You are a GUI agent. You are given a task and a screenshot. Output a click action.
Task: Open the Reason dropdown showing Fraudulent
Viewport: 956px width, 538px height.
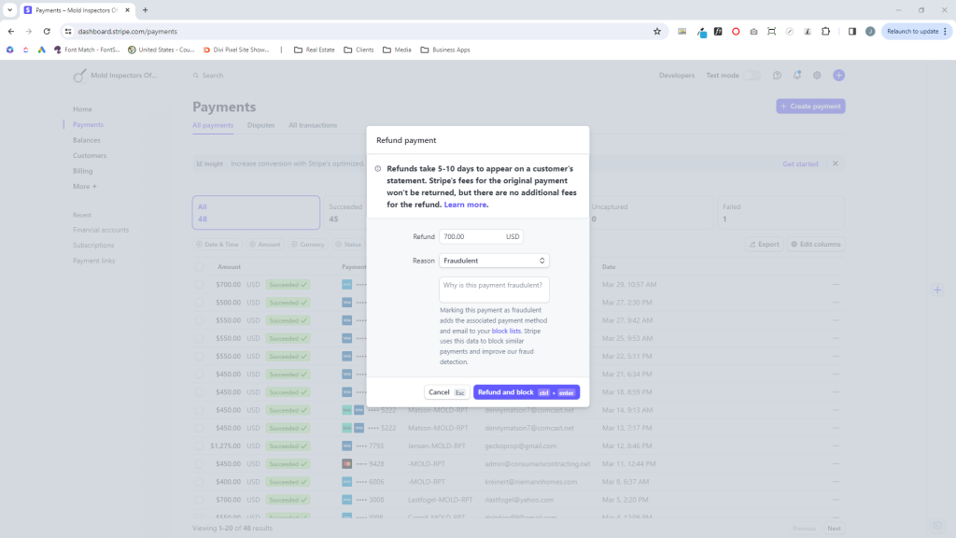click(494, 261)
